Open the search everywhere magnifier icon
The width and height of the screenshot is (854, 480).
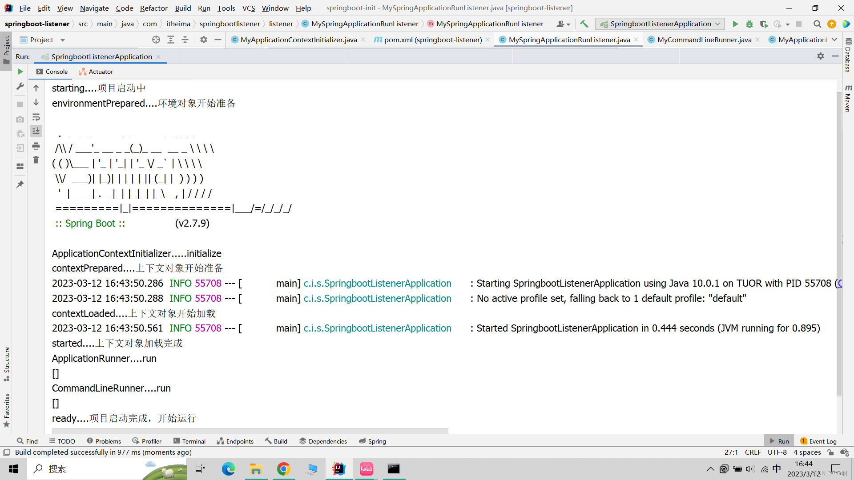tap(817, 24)
